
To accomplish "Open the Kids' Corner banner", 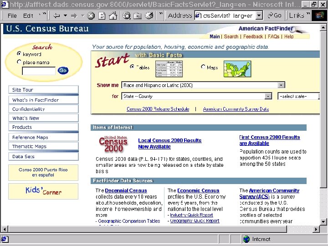I will point(43,191).
